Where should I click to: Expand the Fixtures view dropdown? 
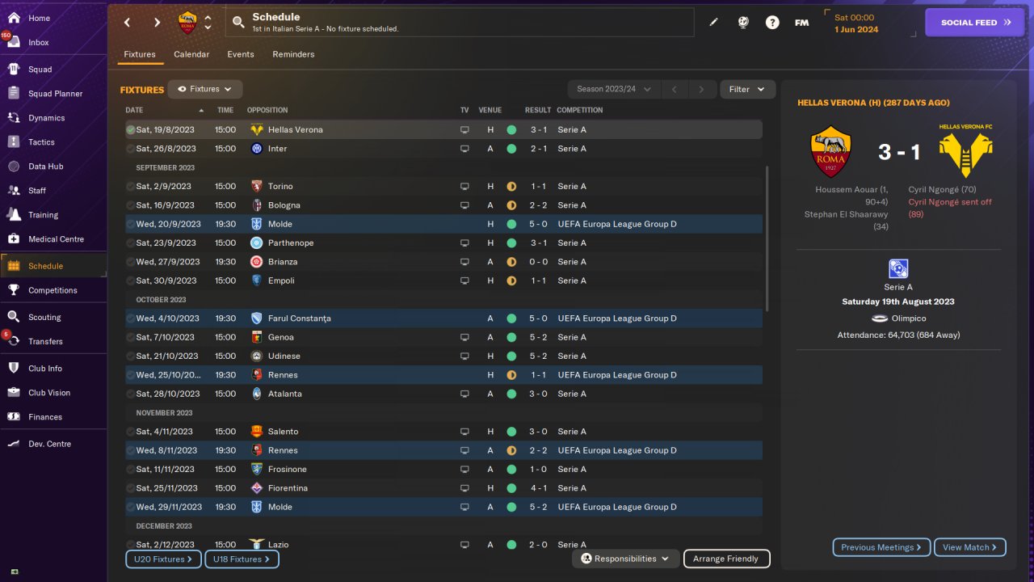click(205, 89)
